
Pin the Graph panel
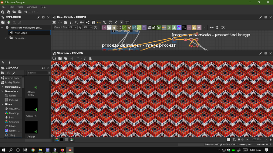(261, 17)
